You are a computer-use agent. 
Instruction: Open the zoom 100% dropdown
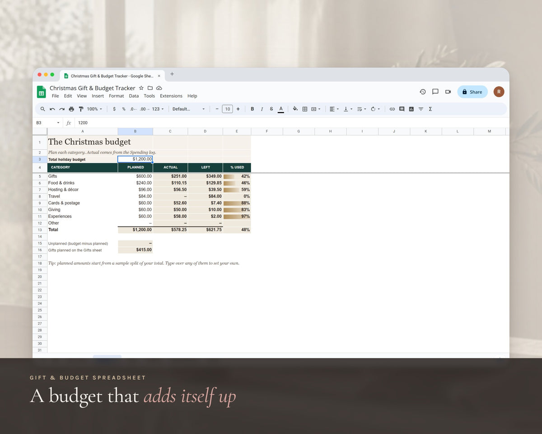pyautogui.click(x=94, y=109)
